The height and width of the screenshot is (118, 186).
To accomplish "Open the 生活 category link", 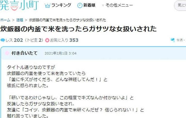I will [180, 40].
